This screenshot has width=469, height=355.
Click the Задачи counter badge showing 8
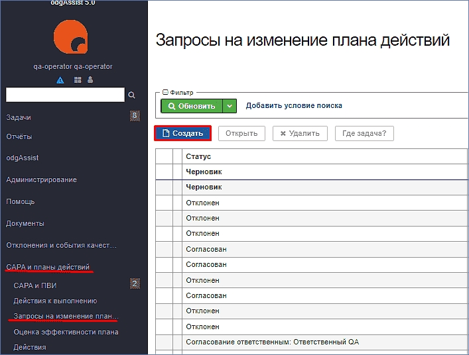tap(135, 116)
